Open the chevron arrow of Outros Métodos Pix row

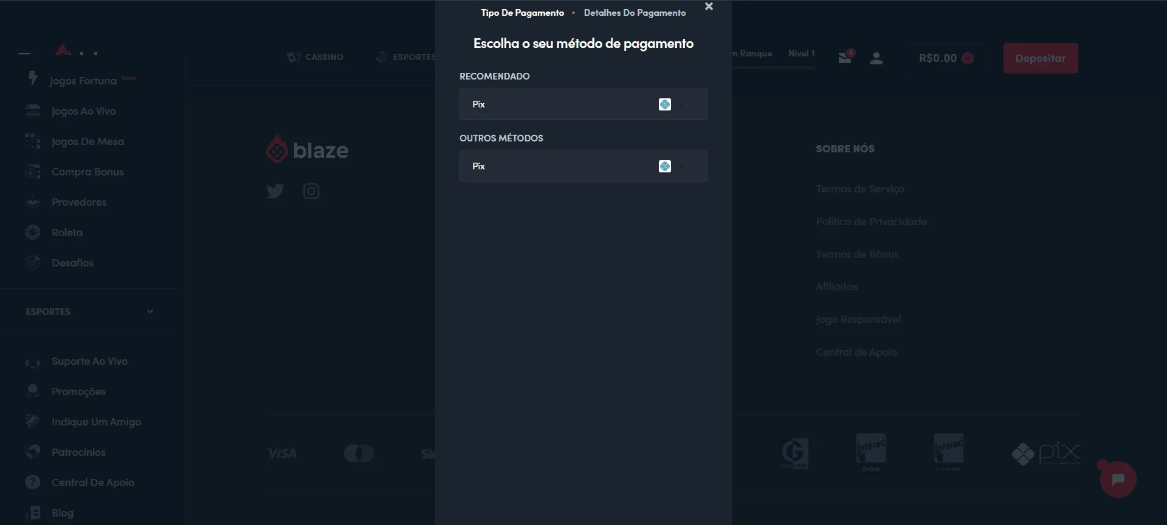[681, 166]
